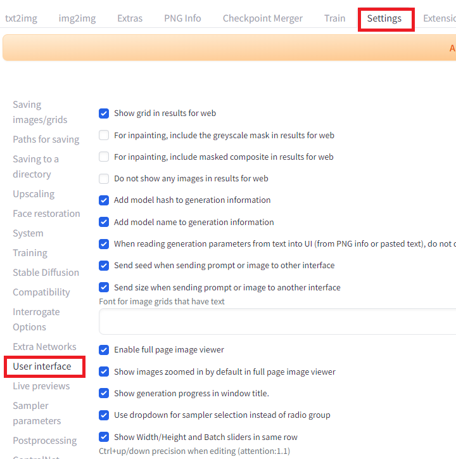This screenshot has height=459, width=456.
Task: Toggle Use dropdown for sampler selection checkbox
Action: click(104, 415)
